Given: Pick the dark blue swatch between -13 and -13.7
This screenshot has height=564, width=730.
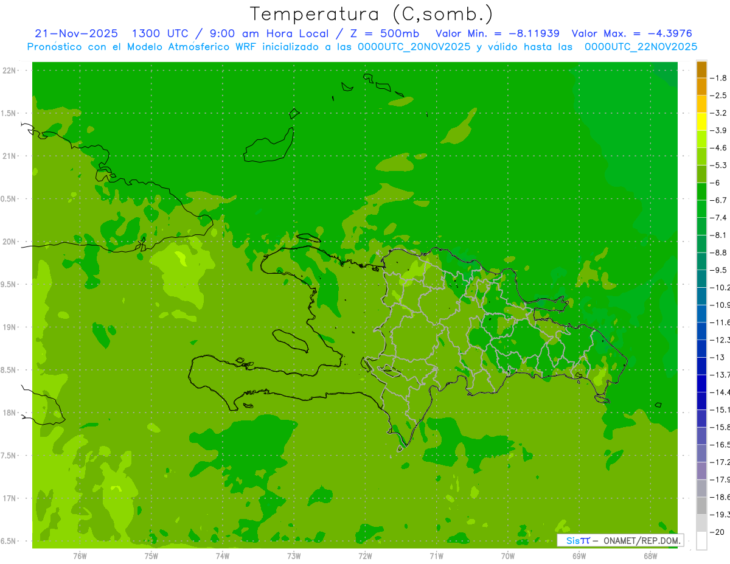Looking at the screenshot, I should (701, 366).
